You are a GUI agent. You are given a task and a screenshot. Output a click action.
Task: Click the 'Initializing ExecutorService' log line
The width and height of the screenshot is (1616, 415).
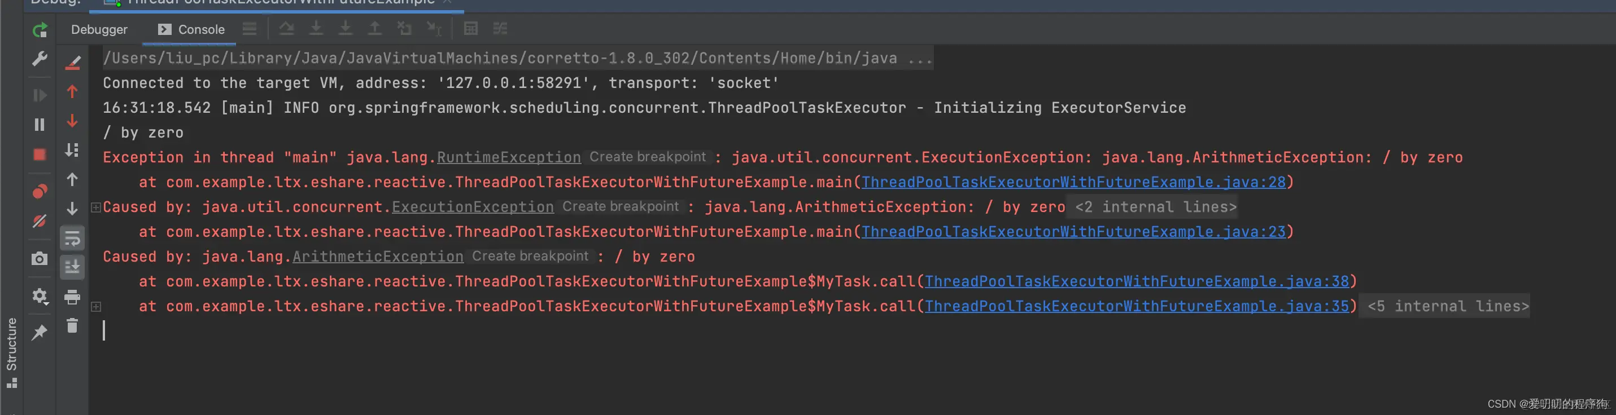644,108
